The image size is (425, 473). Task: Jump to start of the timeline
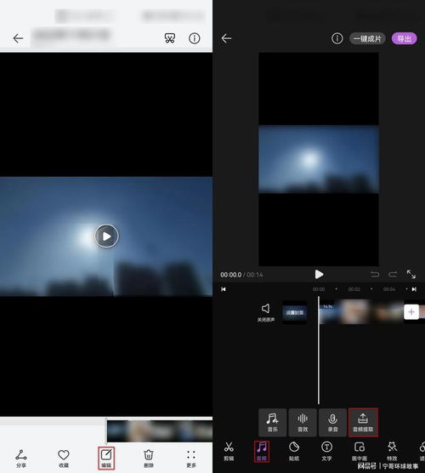point(224,289)
